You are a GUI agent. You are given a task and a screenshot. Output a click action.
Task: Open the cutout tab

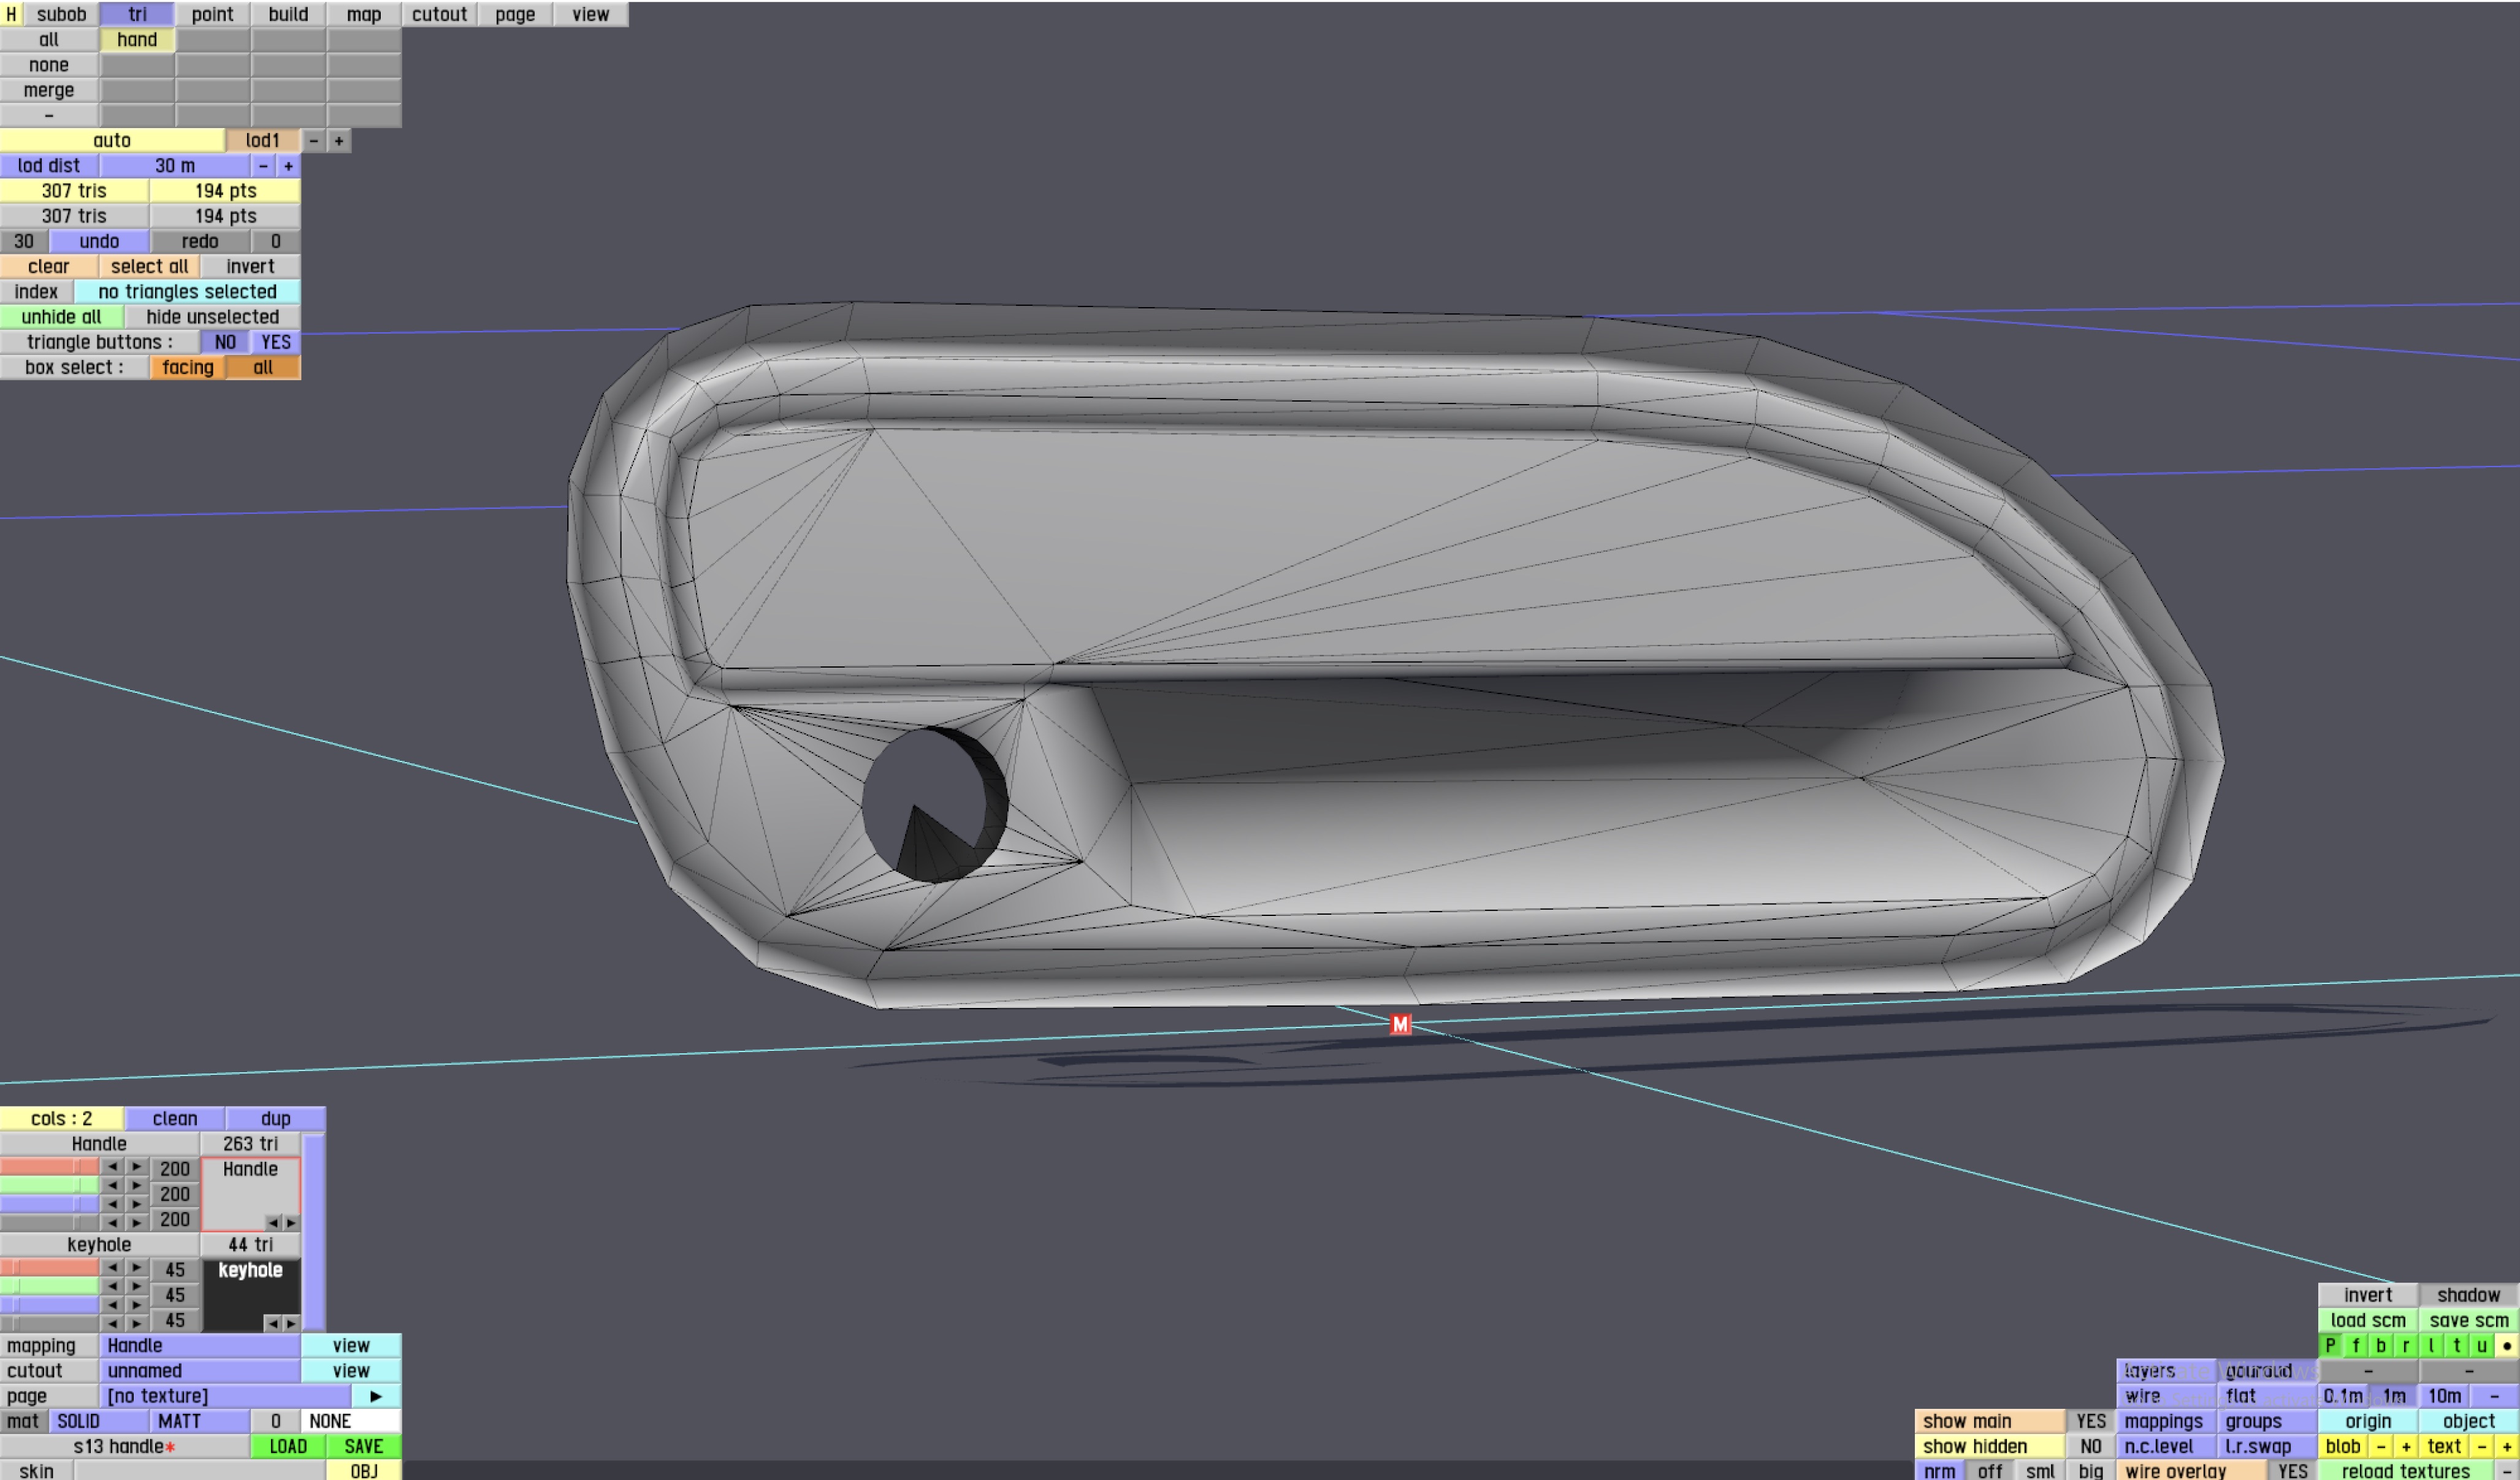[439, 14]
